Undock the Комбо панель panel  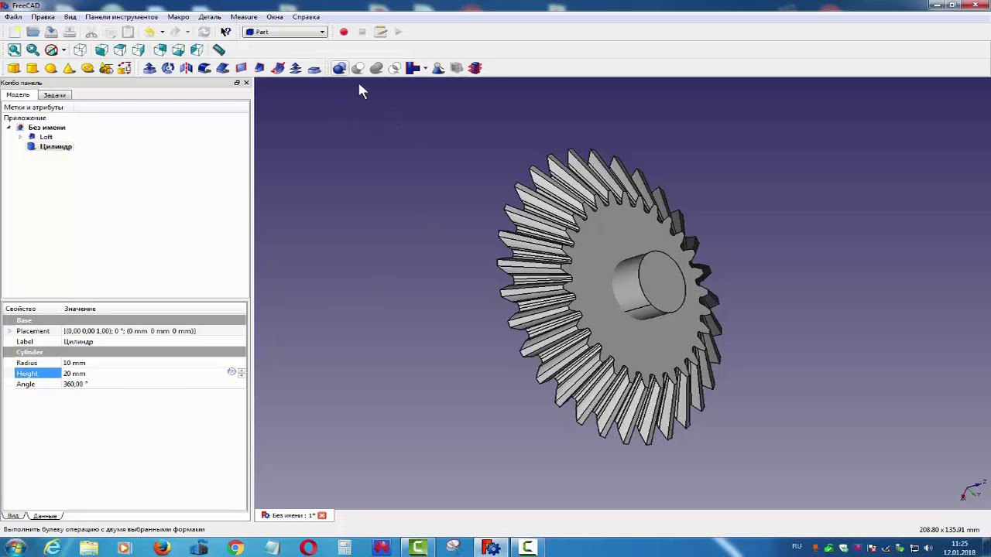(237, 83)
